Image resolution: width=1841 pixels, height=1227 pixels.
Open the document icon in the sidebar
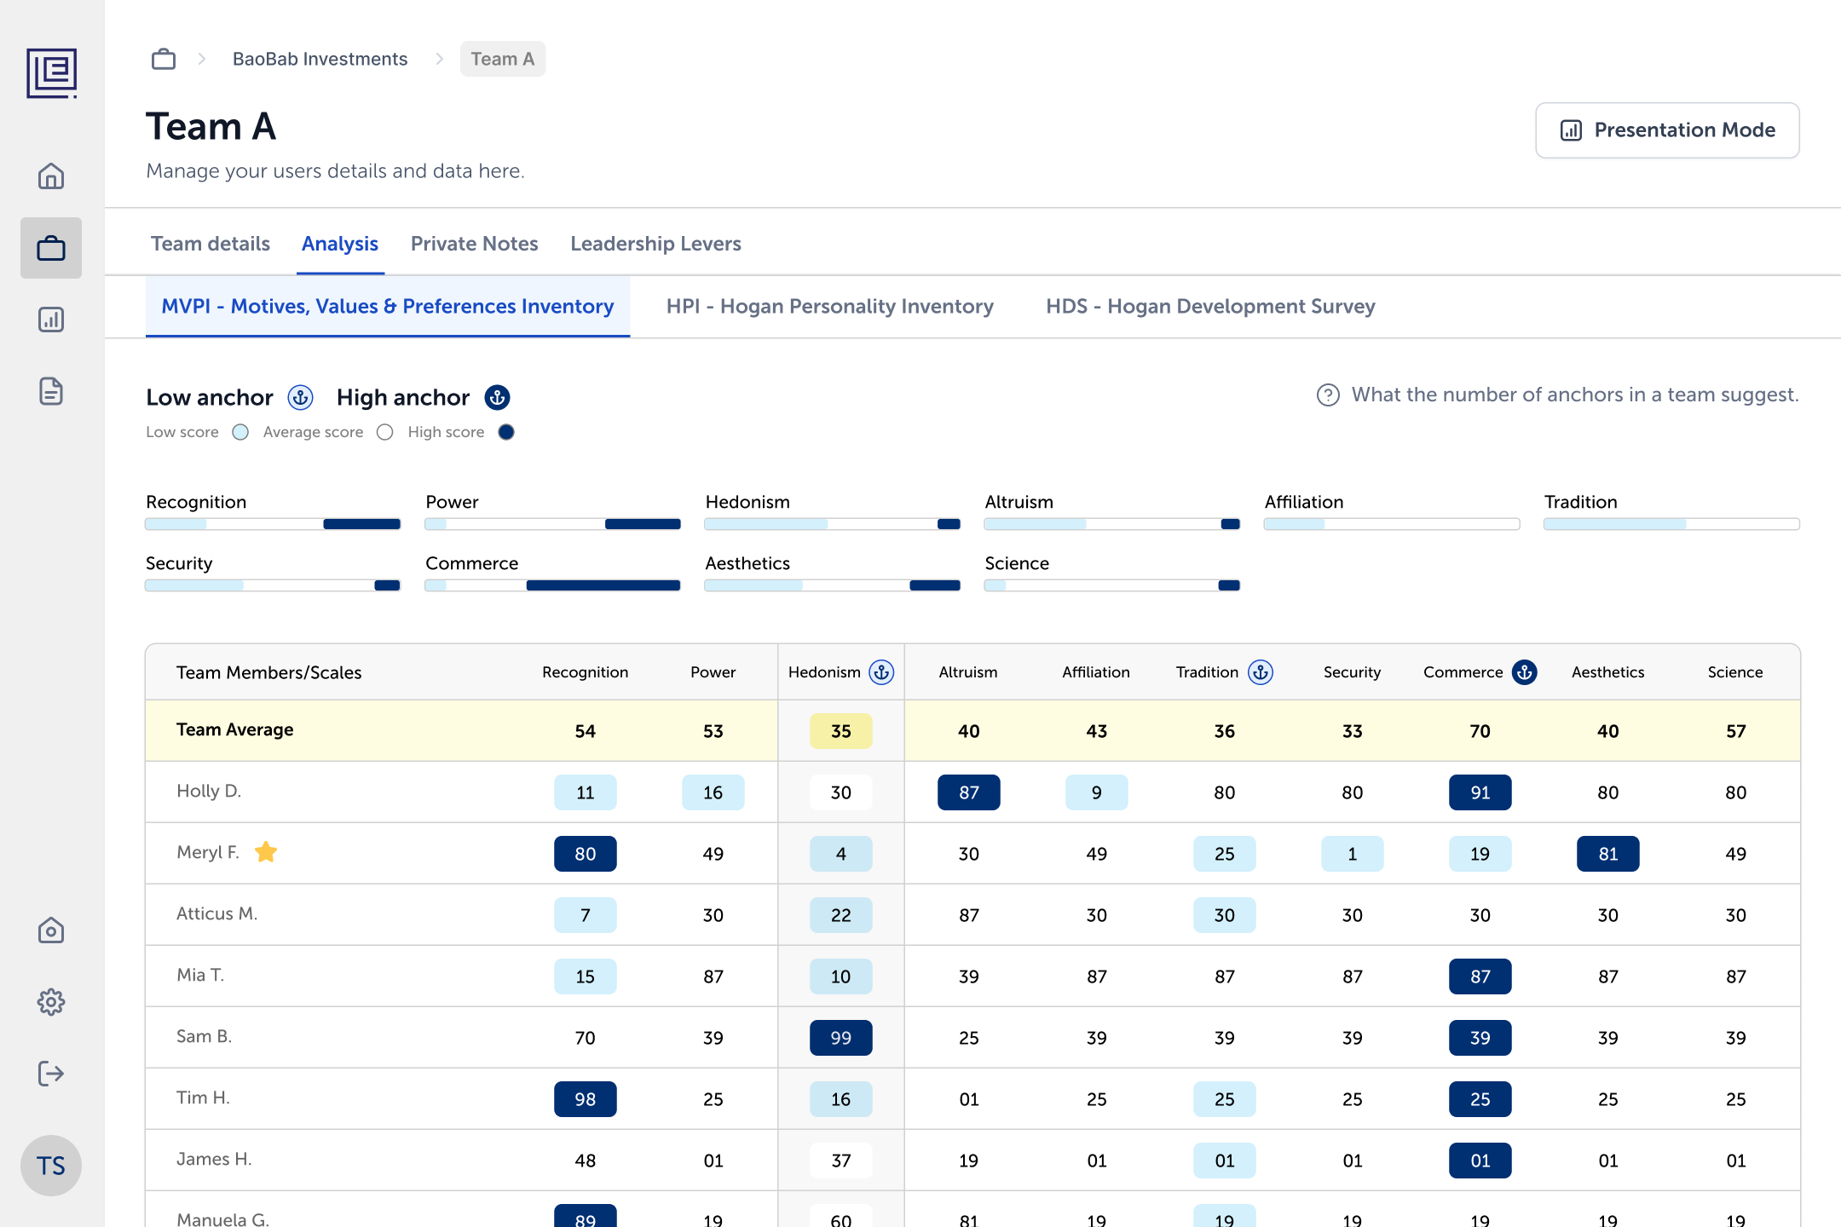(51, 391)
